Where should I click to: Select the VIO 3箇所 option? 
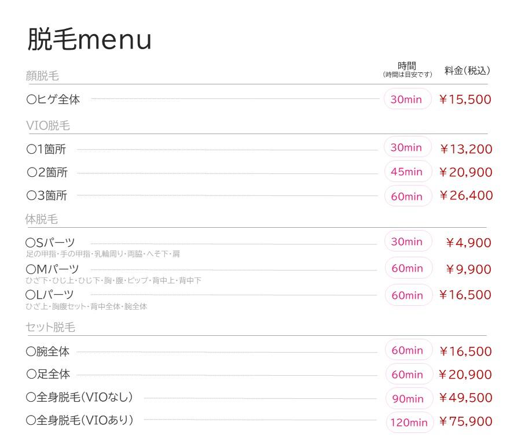[47, 196]
